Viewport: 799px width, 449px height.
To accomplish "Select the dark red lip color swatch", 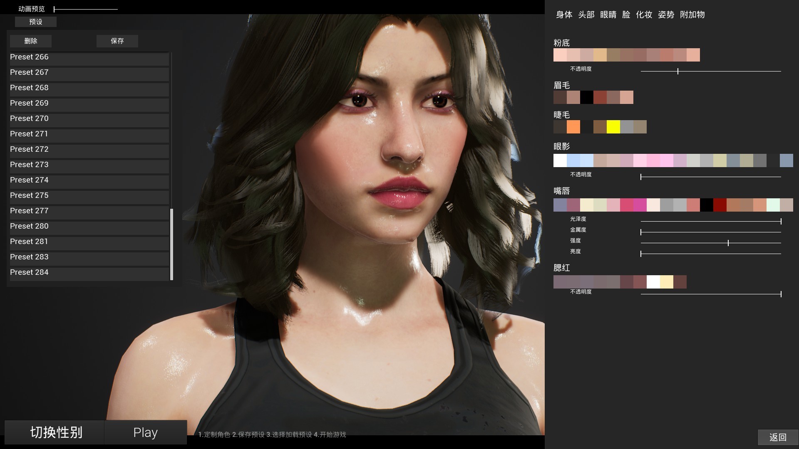I will 720,205.
